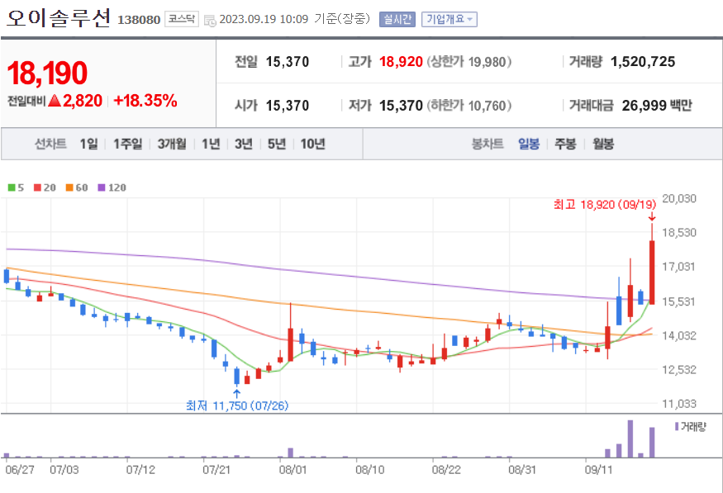Click the 하한가 10,760 text
The width and height of the screenshot is (723, 493).
pos(469,106)
